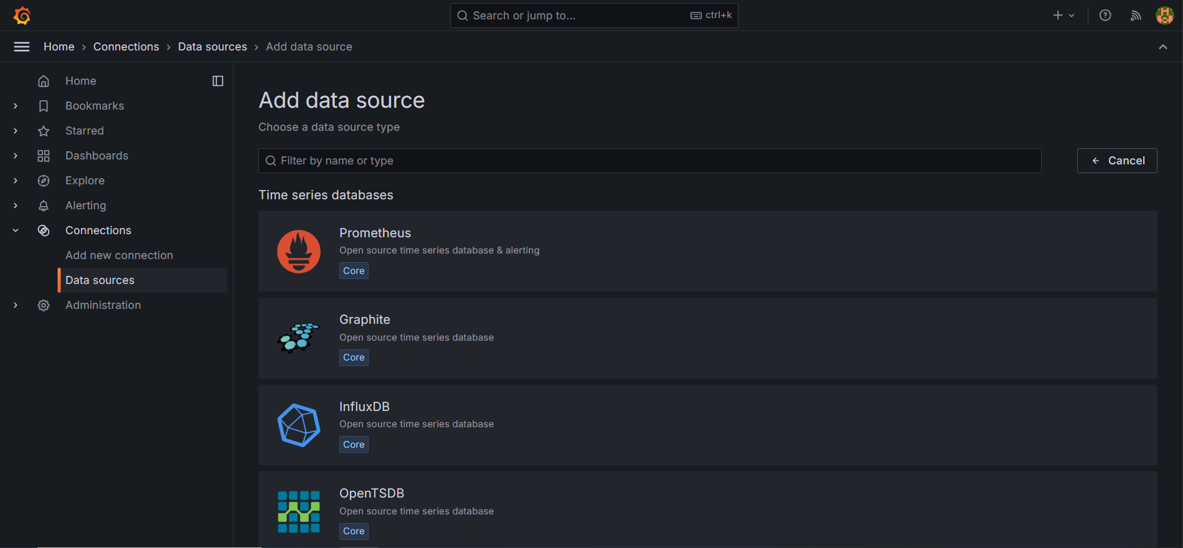
Task: Select the OpenTSDB data source
Action: coord(708,510)
